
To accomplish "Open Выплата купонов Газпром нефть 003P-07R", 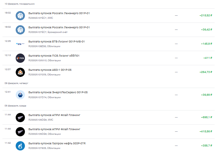I will 57,143.
